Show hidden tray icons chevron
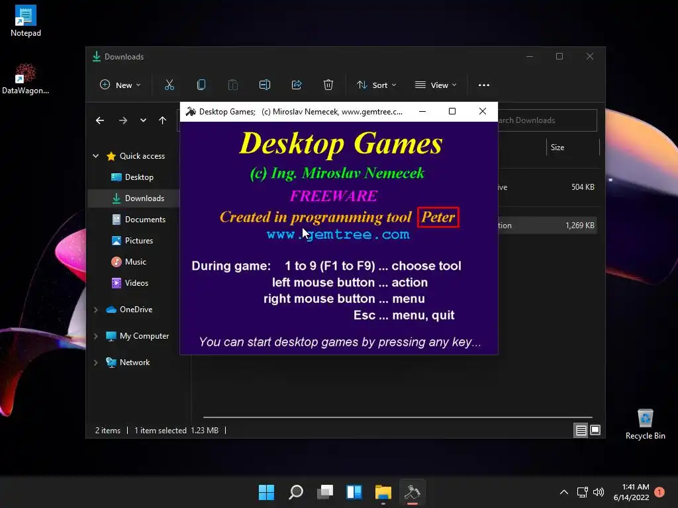 564,492
